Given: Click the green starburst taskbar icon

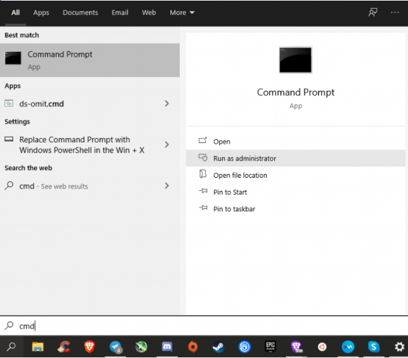Looking at the screenshot, I should 141,347.
